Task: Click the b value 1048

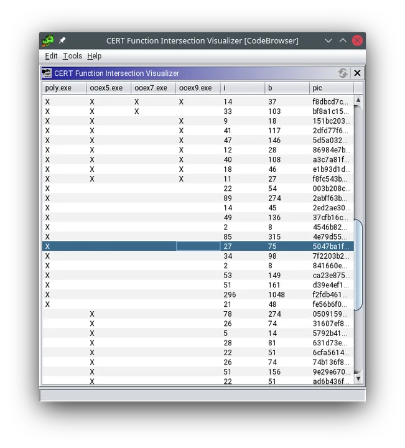Action: [x=276, y=295]
